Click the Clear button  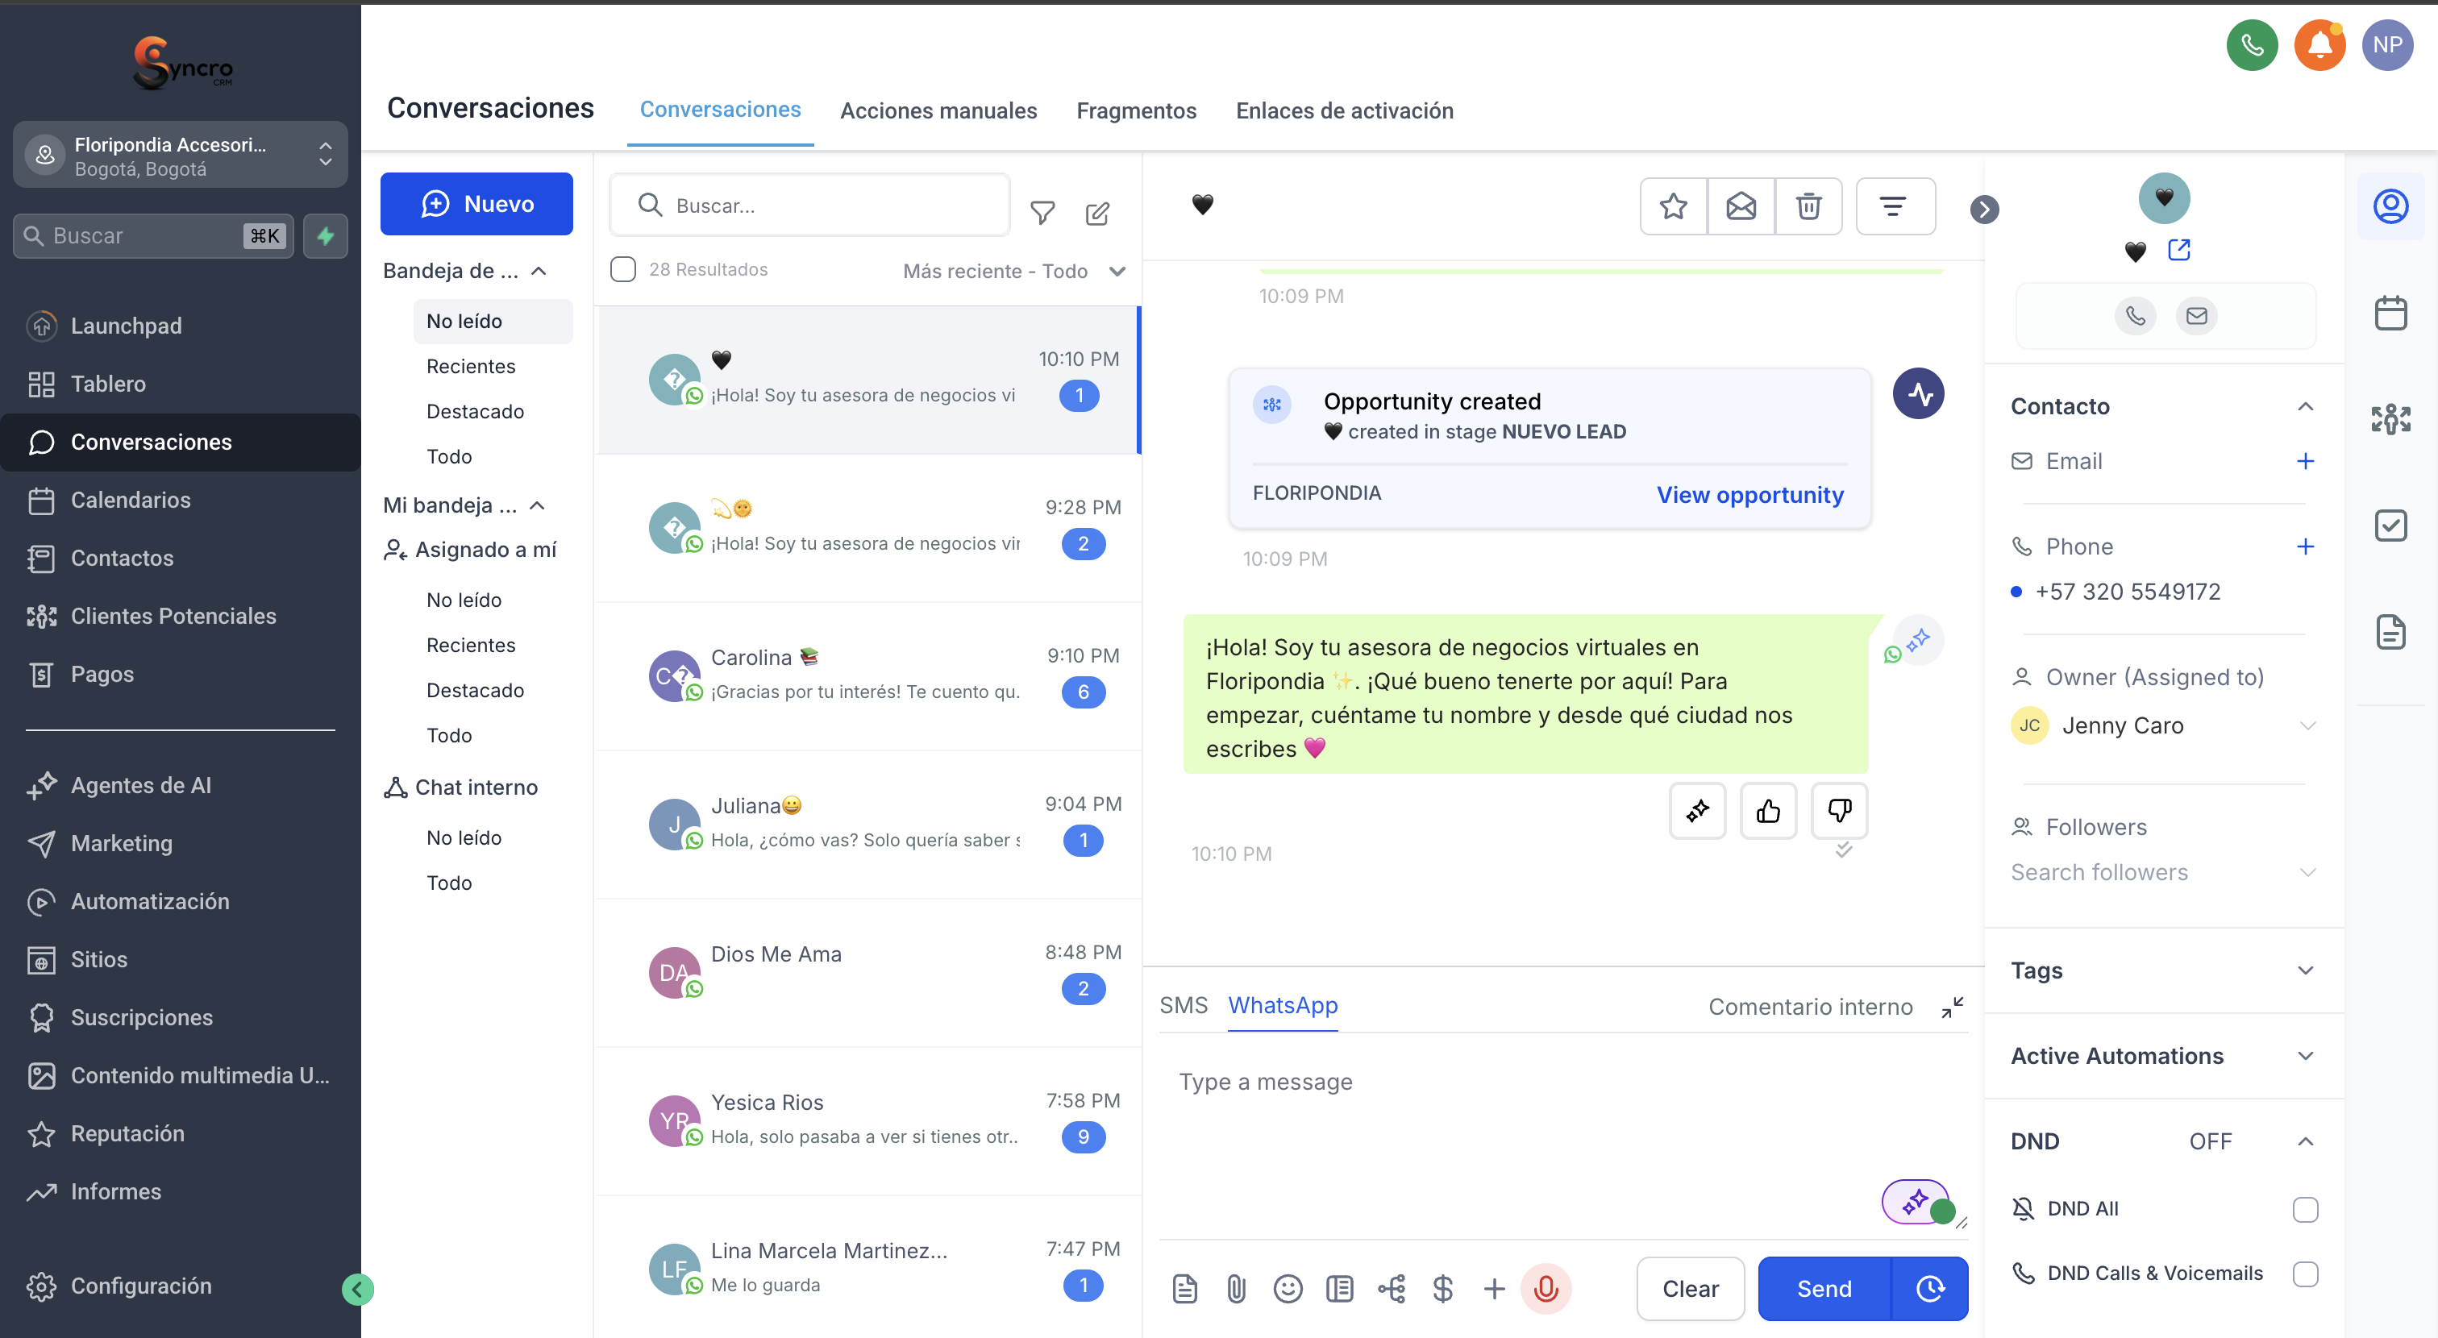(x=1689, y=1288)
